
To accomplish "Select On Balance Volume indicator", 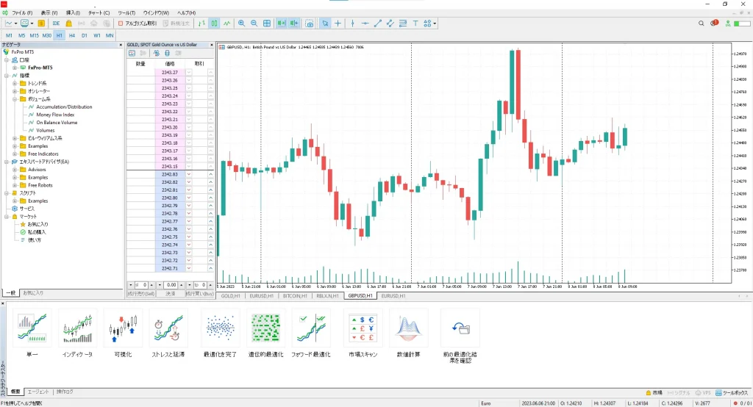I will point(57,123).
